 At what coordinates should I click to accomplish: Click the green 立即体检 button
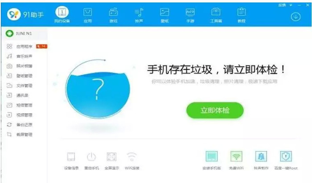(215, 110)
